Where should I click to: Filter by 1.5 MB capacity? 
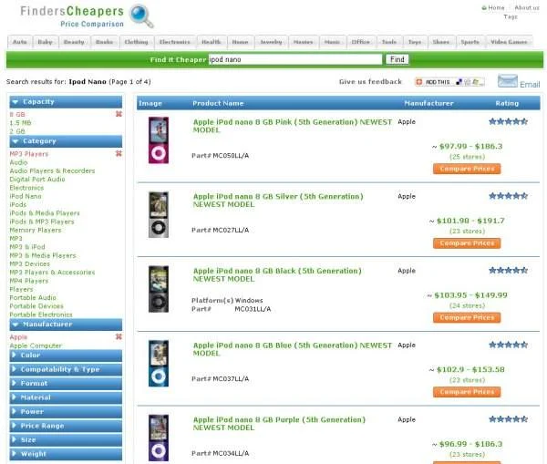(20, 123)
